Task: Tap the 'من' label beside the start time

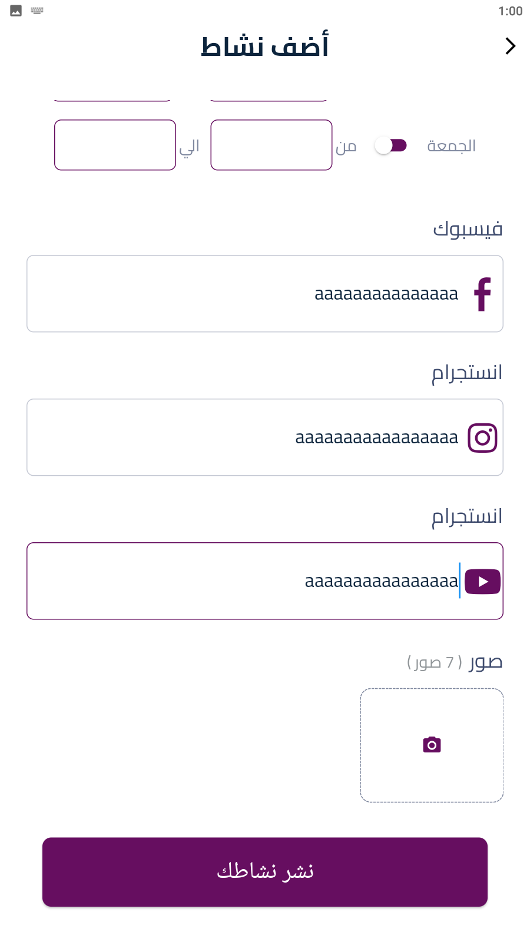Action: coord(346,146)
